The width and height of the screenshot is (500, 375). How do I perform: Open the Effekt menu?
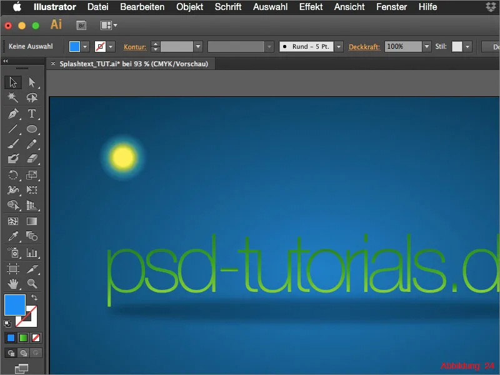(311, 7)
